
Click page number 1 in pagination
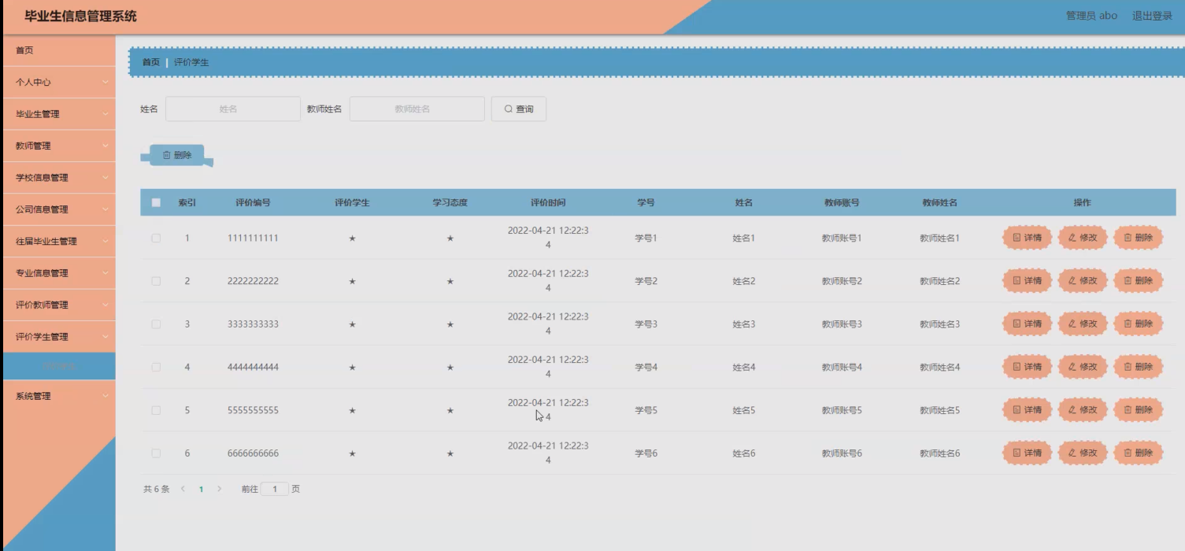(x=201, y=489)
